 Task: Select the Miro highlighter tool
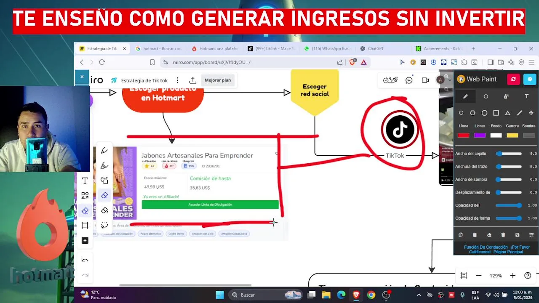(104, 165)
